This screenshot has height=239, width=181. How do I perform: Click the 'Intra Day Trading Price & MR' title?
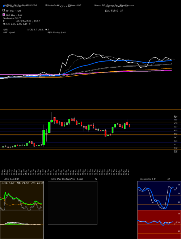coord(67,179)
